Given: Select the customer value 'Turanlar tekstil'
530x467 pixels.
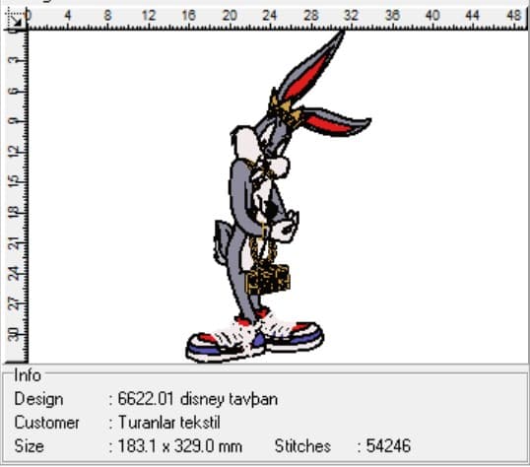Looking at the screenshot, I should tap(169, 423).
